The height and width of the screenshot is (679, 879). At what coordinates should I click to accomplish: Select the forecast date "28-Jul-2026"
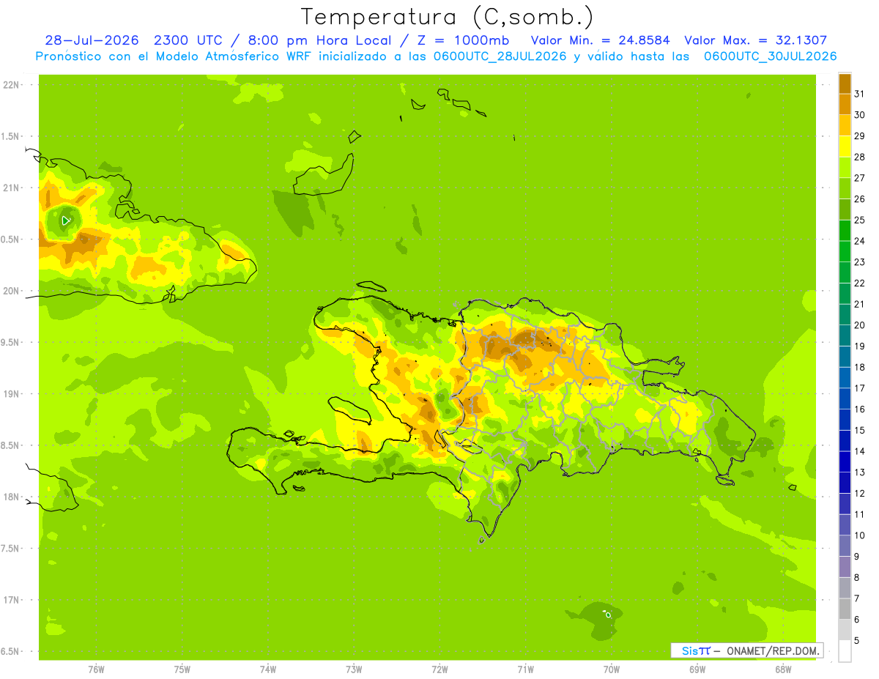pos(92,40)
